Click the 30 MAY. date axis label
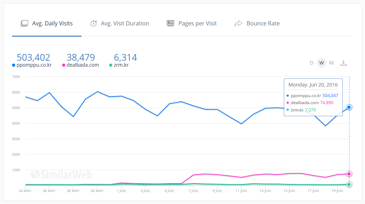Screen dimensions: 365x204 (97, 191)
